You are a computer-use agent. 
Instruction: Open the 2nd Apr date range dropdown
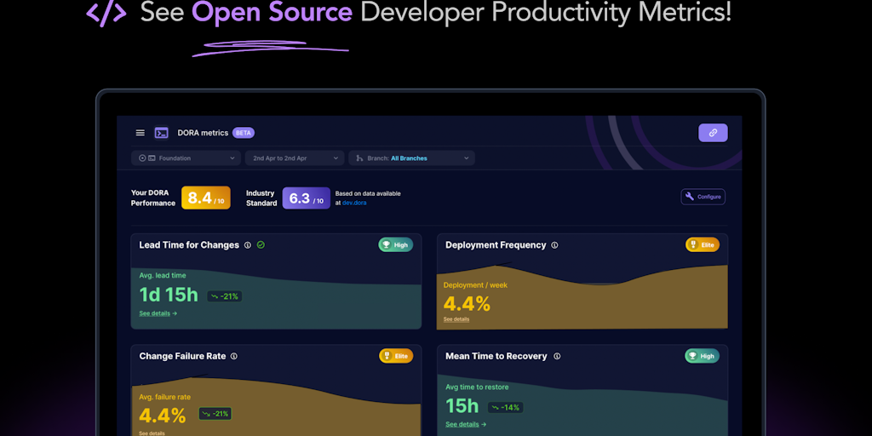coord(295,158)
